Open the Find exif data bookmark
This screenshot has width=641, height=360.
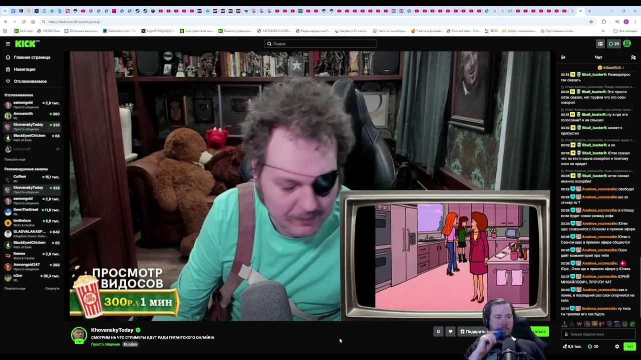pos(463,31)
